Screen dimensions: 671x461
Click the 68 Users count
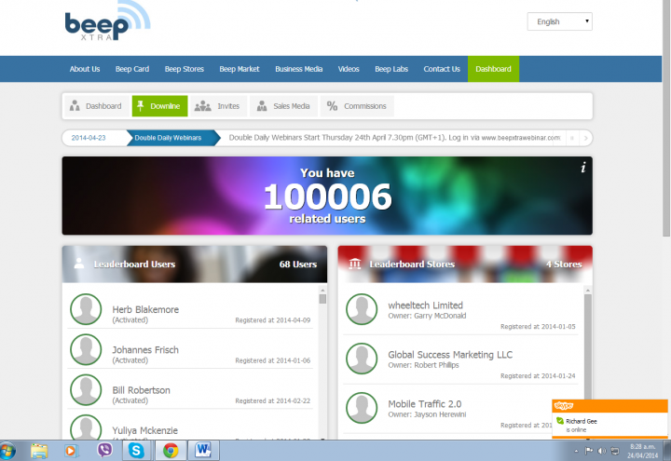coord(298,264)
